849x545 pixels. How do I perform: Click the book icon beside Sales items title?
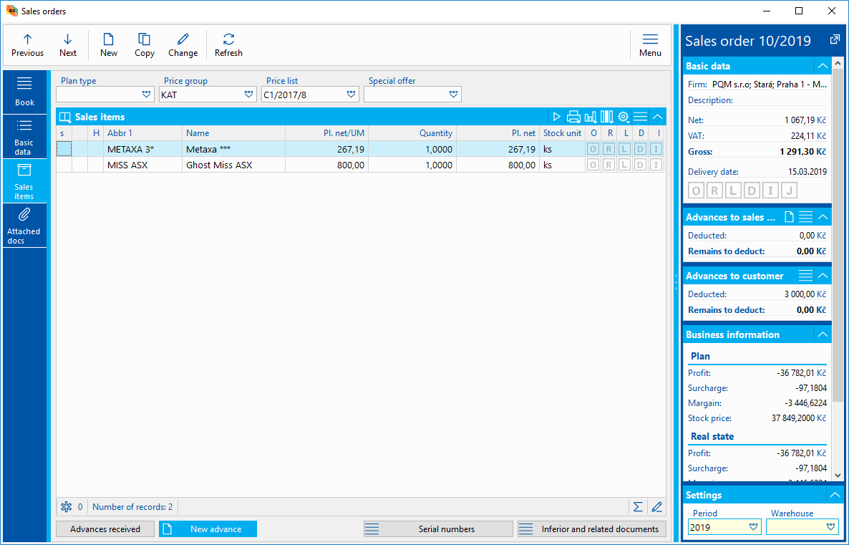click(65, 117)
